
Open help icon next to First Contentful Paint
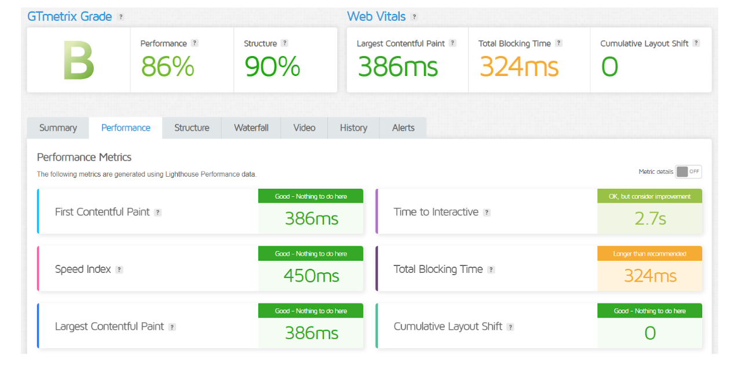click(x=158, y=212)
